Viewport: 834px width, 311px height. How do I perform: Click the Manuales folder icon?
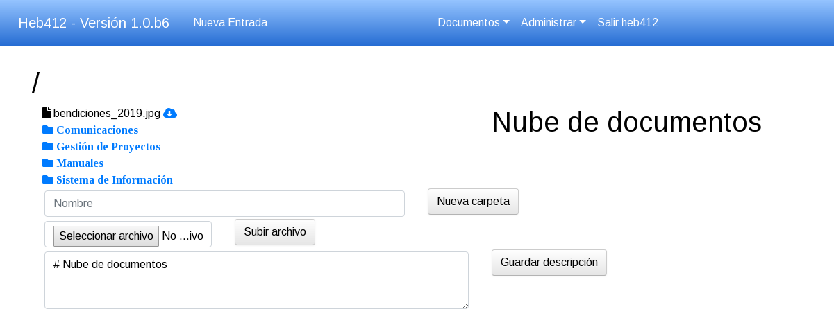coord(48,163)
